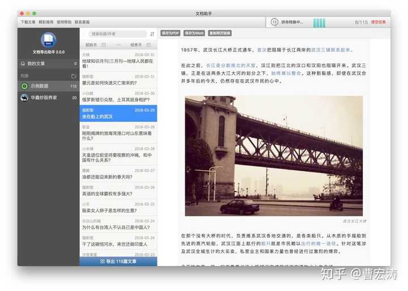Image resolution: width=408 pixels, height=291 pixels.
Task: Click the red 清空任务 link
Action: click(379, 22)
